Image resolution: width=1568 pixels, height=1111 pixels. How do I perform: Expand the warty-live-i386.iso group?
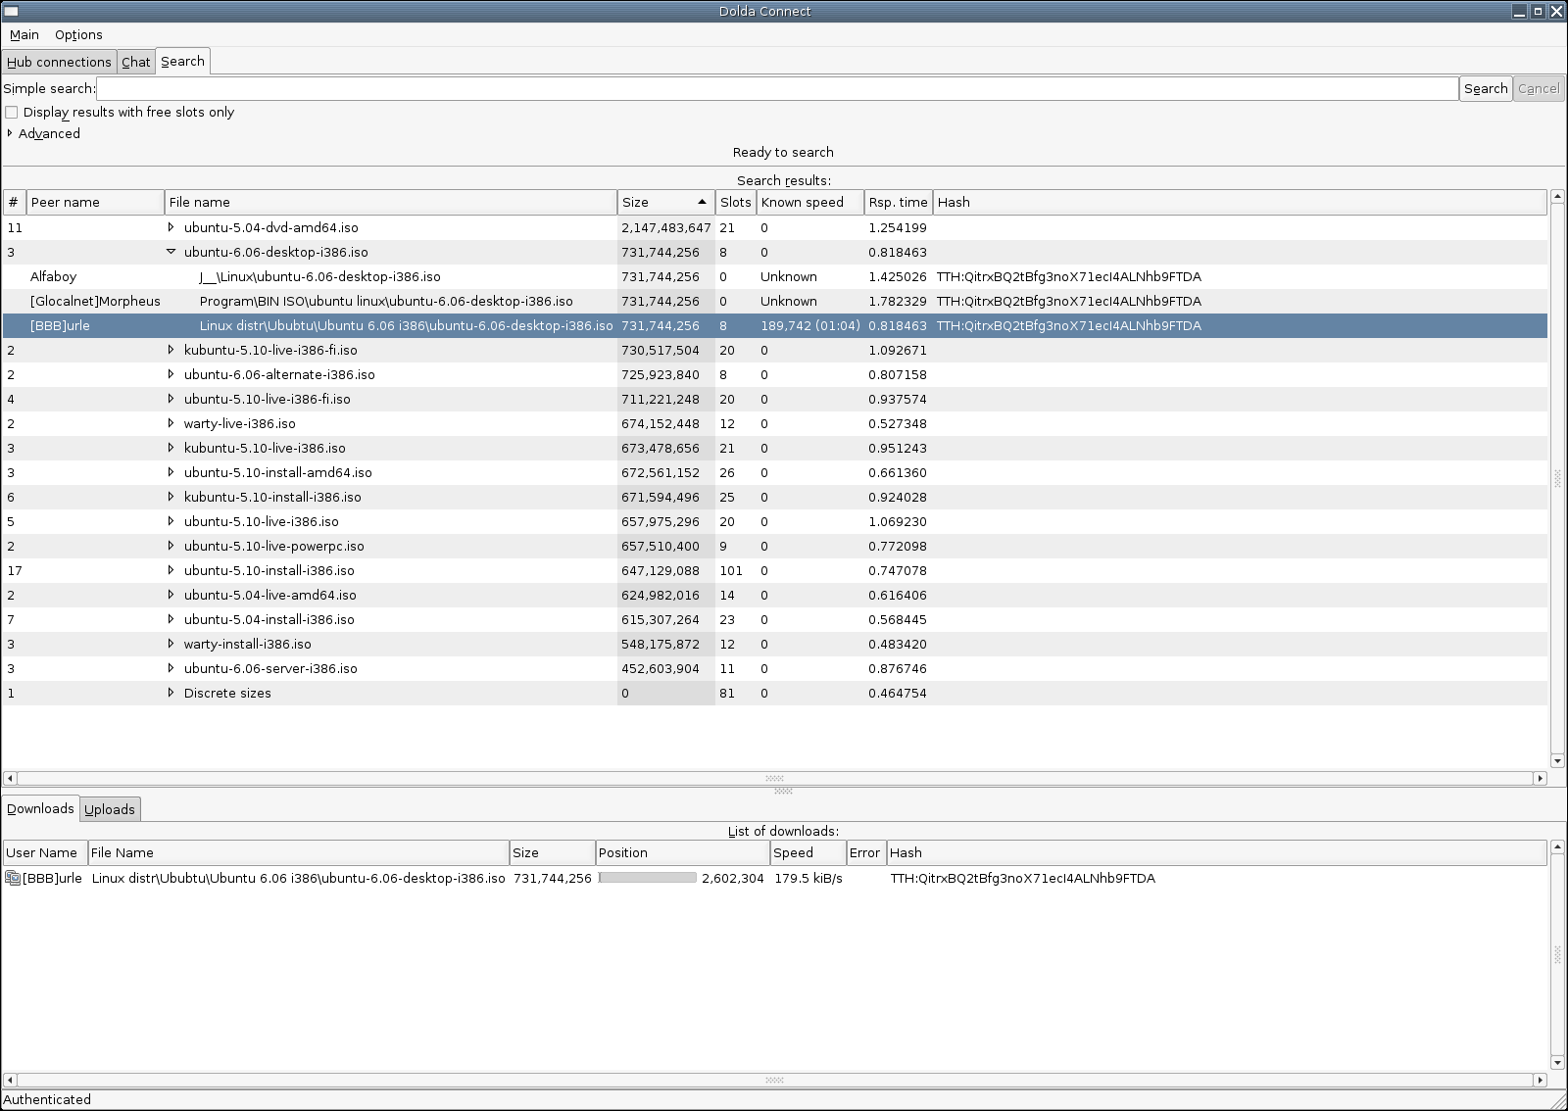(x=171, y=423)
